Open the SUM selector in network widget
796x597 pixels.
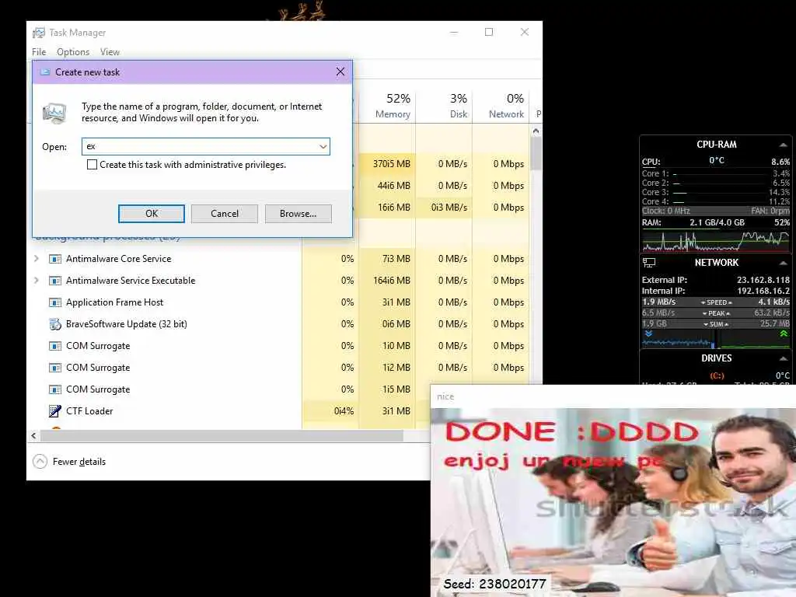[x=716, y=324]
